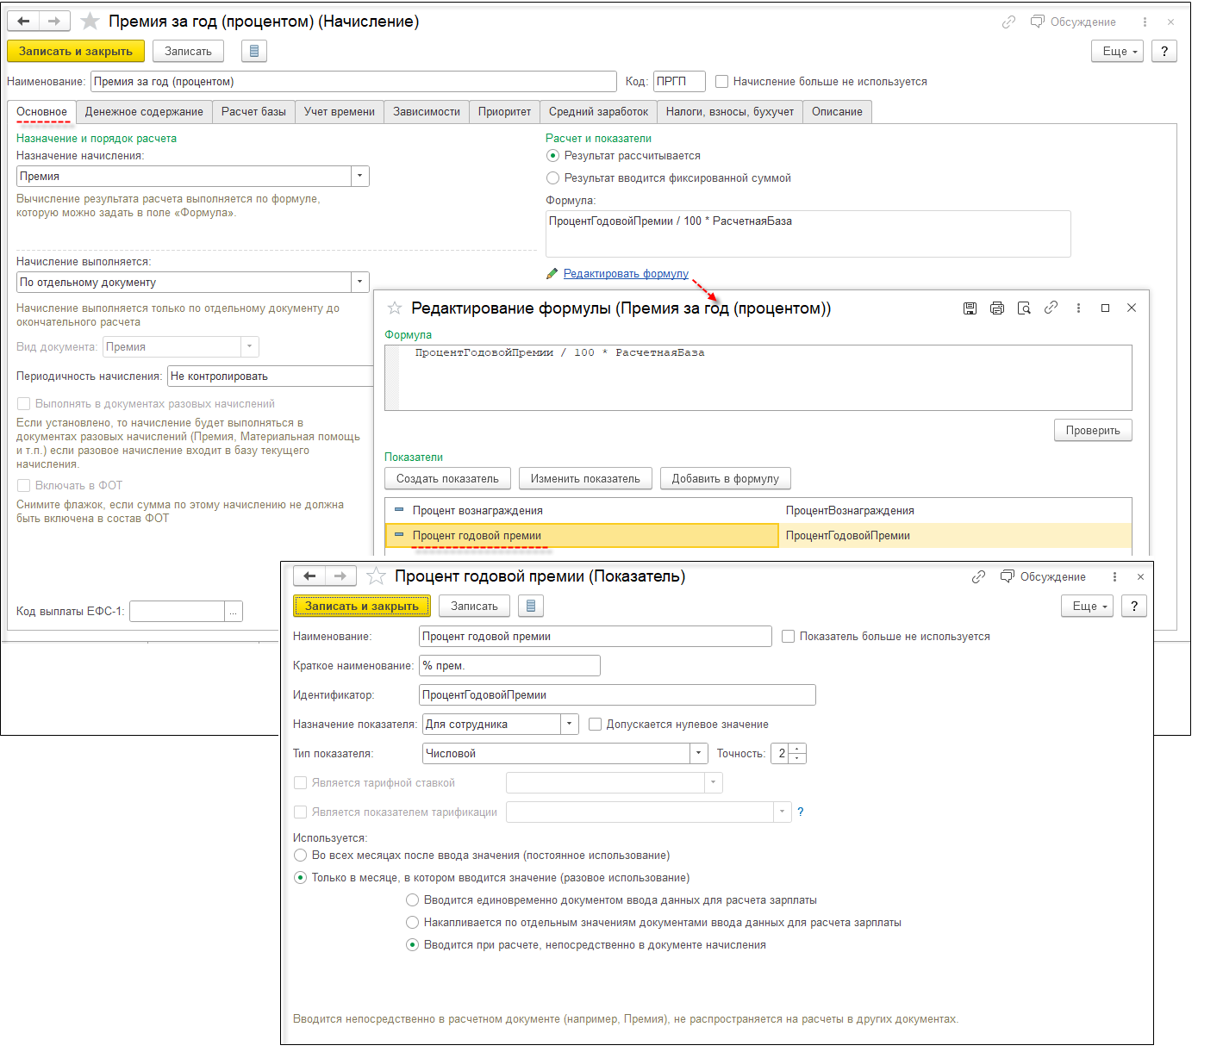Open Код выплаты ЕФС-1 selection button

233,611
